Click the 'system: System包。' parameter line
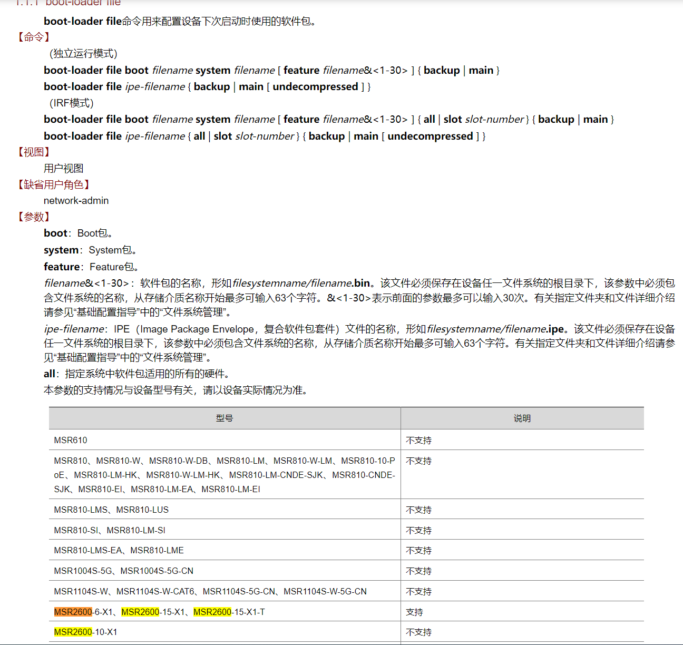683x645 pixels. click(91, 250)
